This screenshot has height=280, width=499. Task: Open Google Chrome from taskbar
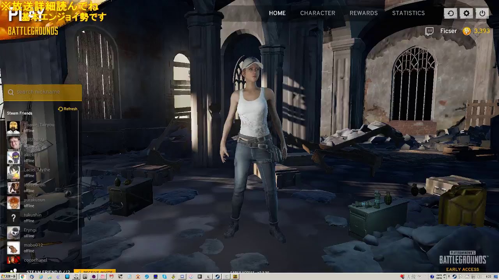point(23,276)
